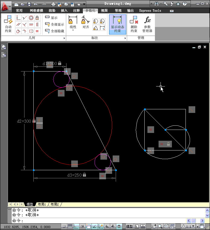Switch to the 常用 (Home) ribbon tab
Screen dimensions: 210x230
(x=19, y=11)
